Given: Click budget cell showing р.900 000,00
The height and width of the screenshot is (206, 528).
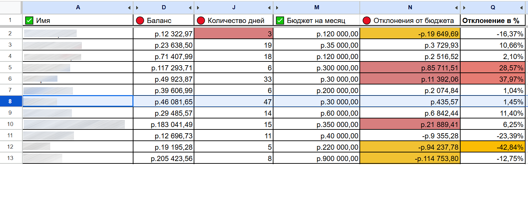Looking at the screenshot, I should 316,159.
